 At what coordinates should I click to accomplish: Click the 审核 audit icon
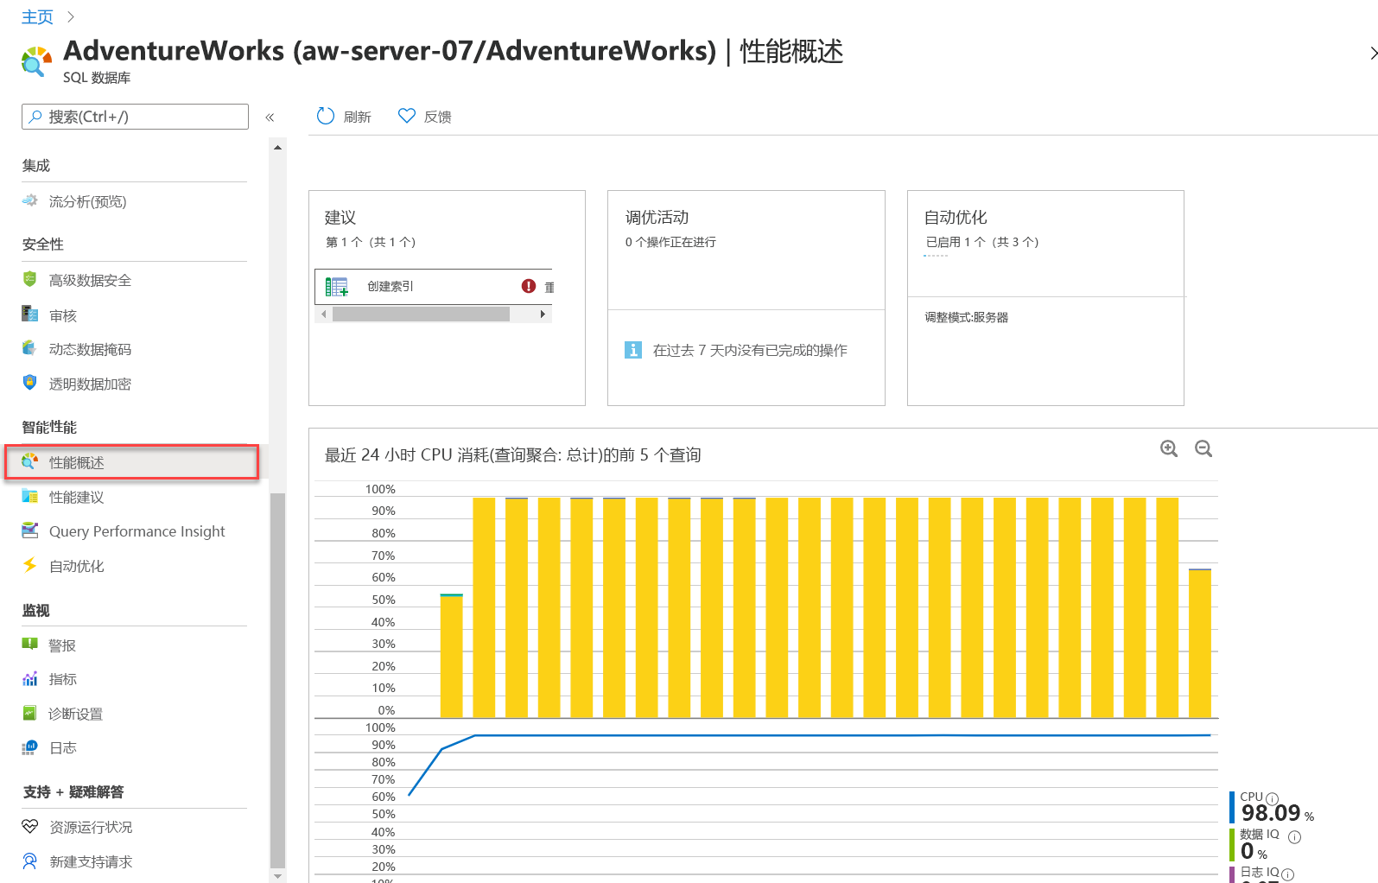30,314
